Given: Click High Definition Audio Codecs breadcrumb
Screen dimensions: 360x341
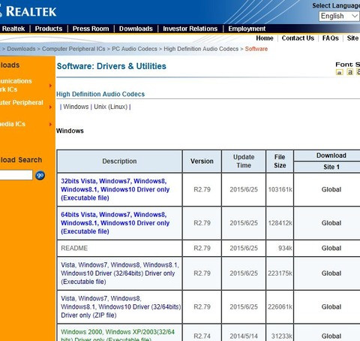Looking at the screenshot, I should coord(201,49).
